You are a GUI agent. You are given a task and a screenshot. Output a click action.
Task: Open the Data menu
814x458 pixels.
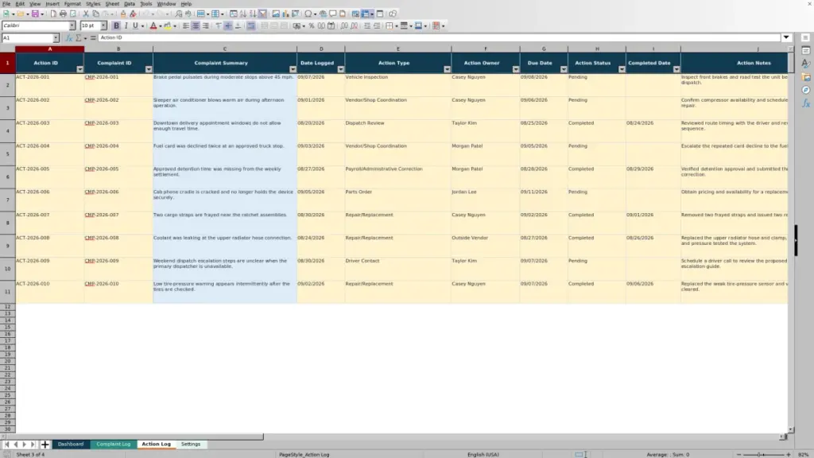130,4
